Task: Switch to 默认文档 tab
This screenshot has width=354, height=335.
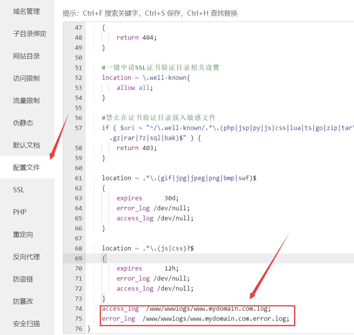Action: 26,145
